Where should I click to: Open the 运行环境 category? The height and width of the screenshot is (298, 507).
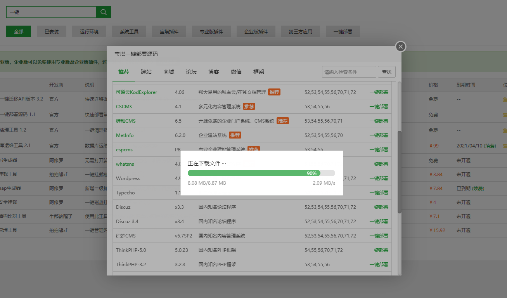(x=89, y=32)
